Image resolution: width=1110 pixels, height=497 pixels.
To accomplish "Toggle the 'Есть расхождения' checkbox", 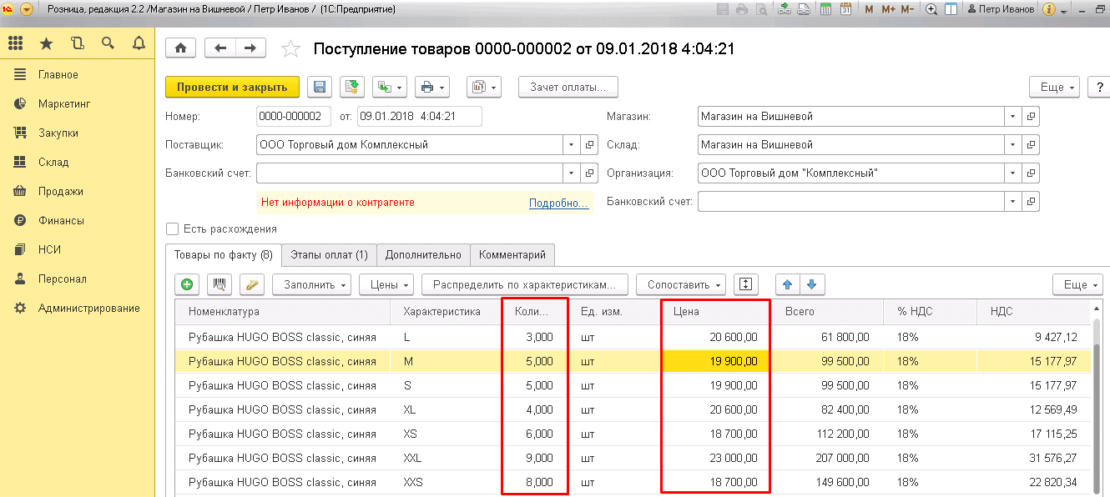I will click(x=173, y=228).
